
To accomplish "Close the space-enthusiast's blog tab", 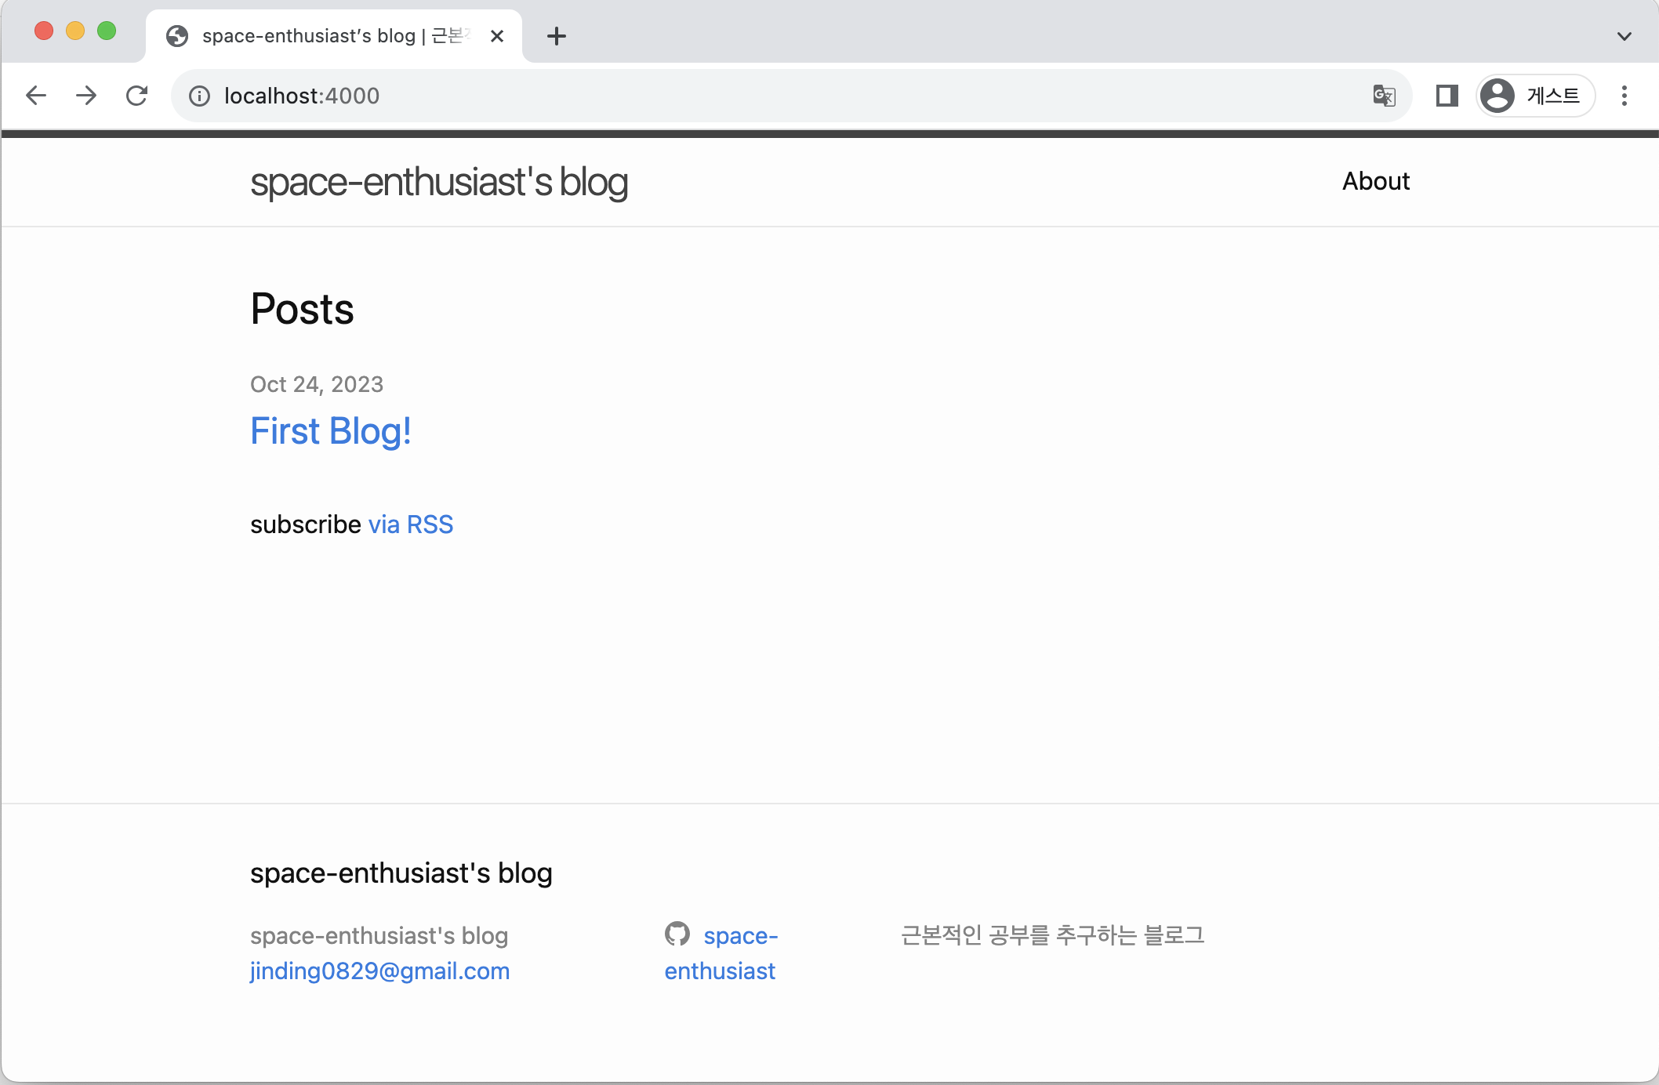I will click(497, 36).
